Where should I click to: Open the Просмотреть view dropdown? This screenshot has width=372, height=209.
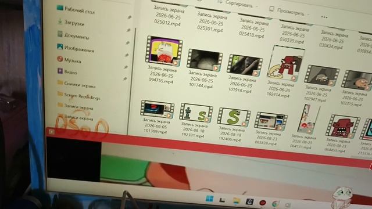(x=289, y=12)
